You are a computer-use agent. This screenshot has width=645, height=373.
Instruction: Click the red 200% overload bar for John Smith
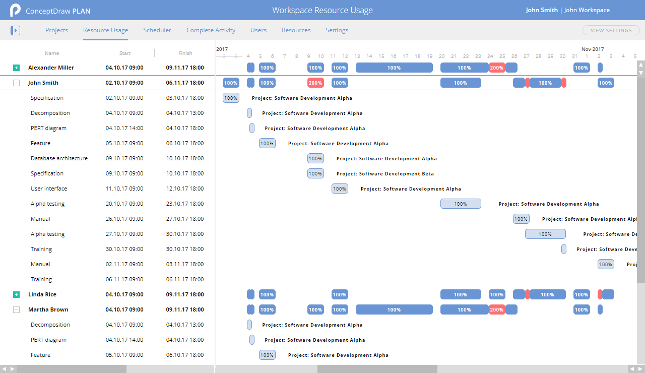[x=315, y=82]
